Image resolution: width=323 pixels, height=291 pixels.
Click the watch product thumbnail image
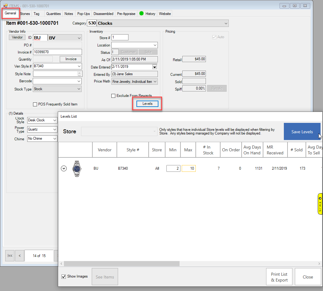(x=77, y=168)
